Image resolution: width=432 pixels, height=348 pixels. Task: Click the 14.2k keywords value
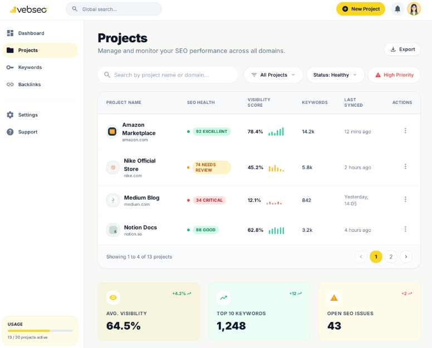coord(308,132)
